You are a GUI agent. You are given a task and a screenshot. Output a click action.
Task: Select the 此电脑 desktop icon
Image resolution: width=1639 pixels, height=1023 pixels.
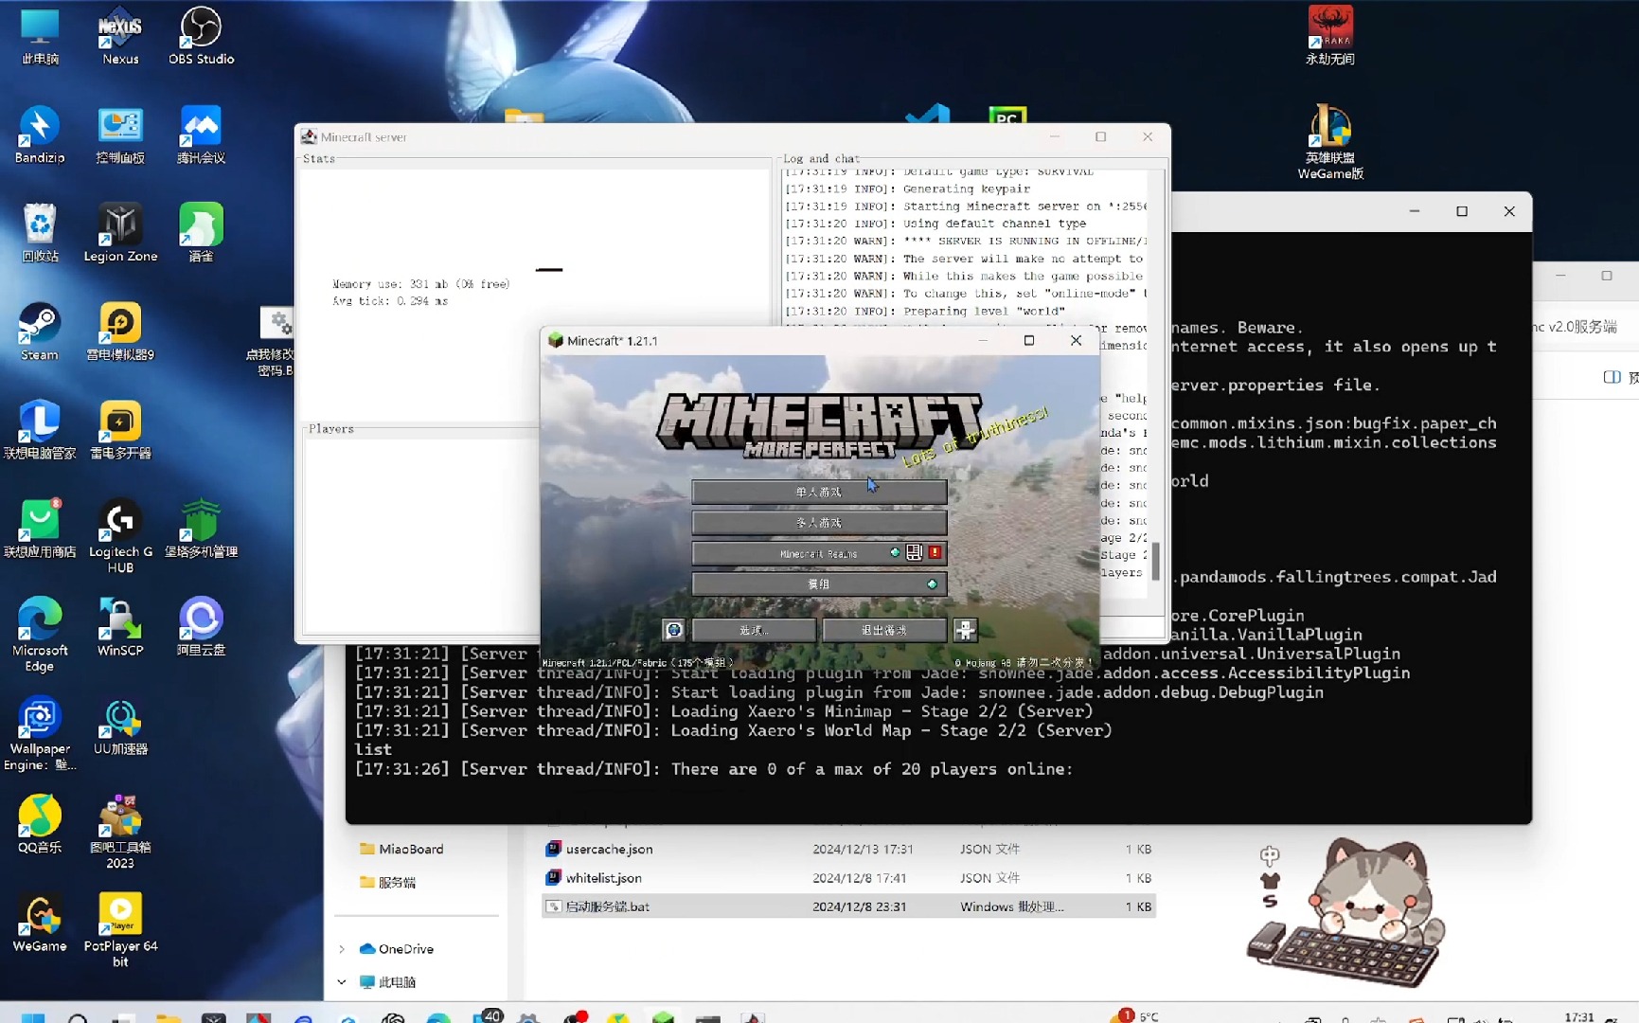click(x=40, y=36)
